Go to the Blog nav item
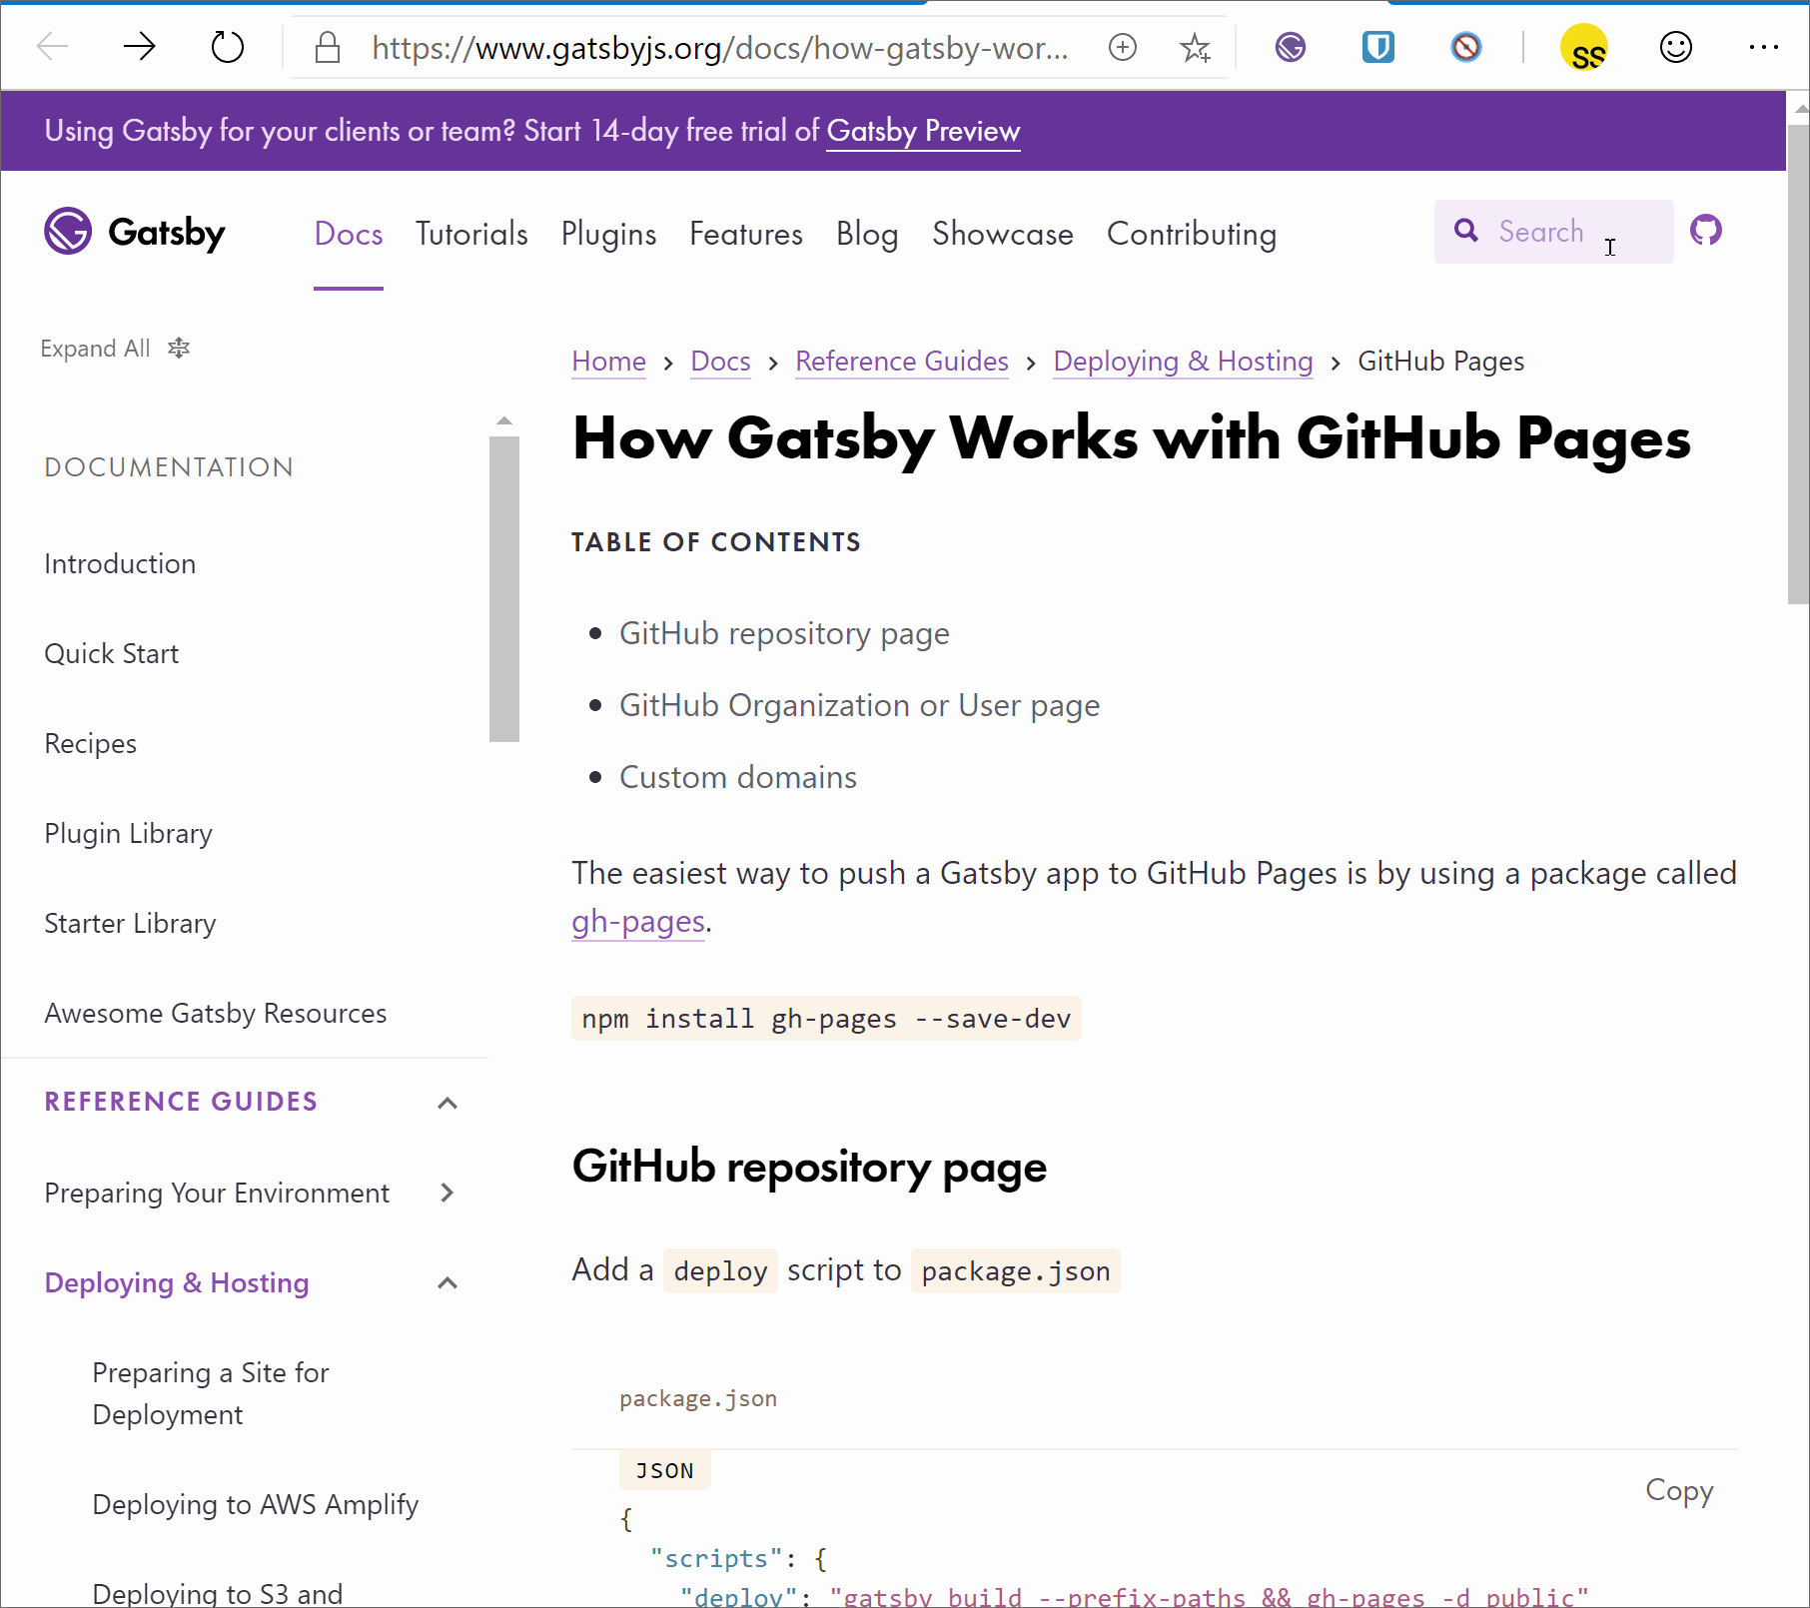 tap(867, 234)
